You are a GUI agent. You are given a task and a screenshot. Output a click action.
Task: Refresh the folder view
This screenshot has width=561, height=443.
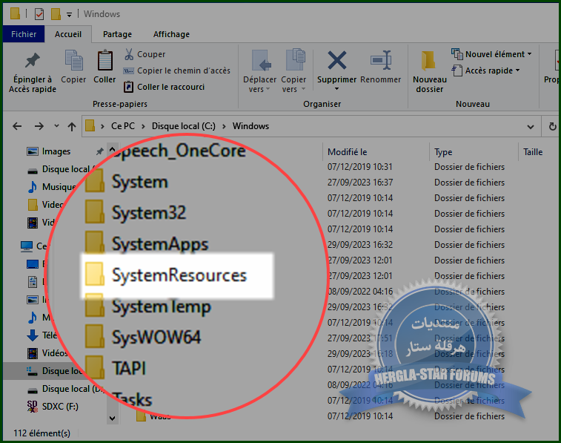tap(552, 127)
